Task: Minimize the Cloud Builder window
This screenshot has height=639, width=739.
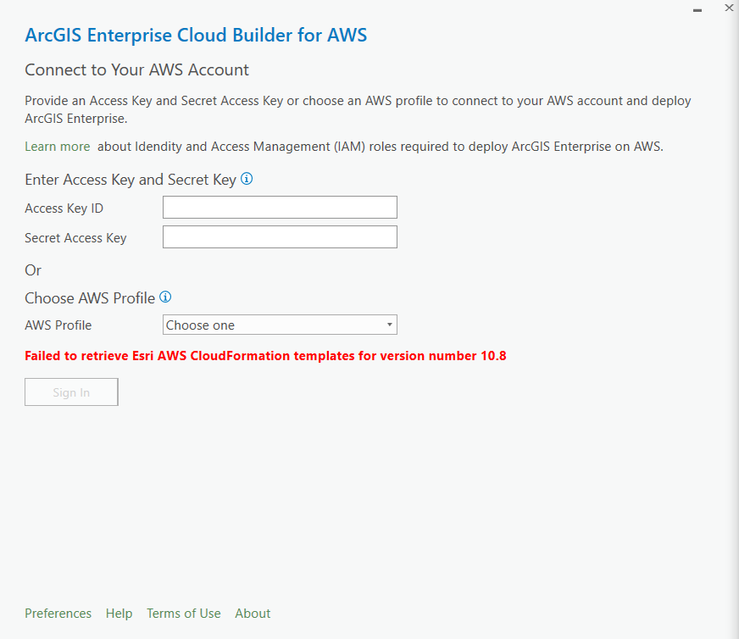Action: tap(697, 10)
